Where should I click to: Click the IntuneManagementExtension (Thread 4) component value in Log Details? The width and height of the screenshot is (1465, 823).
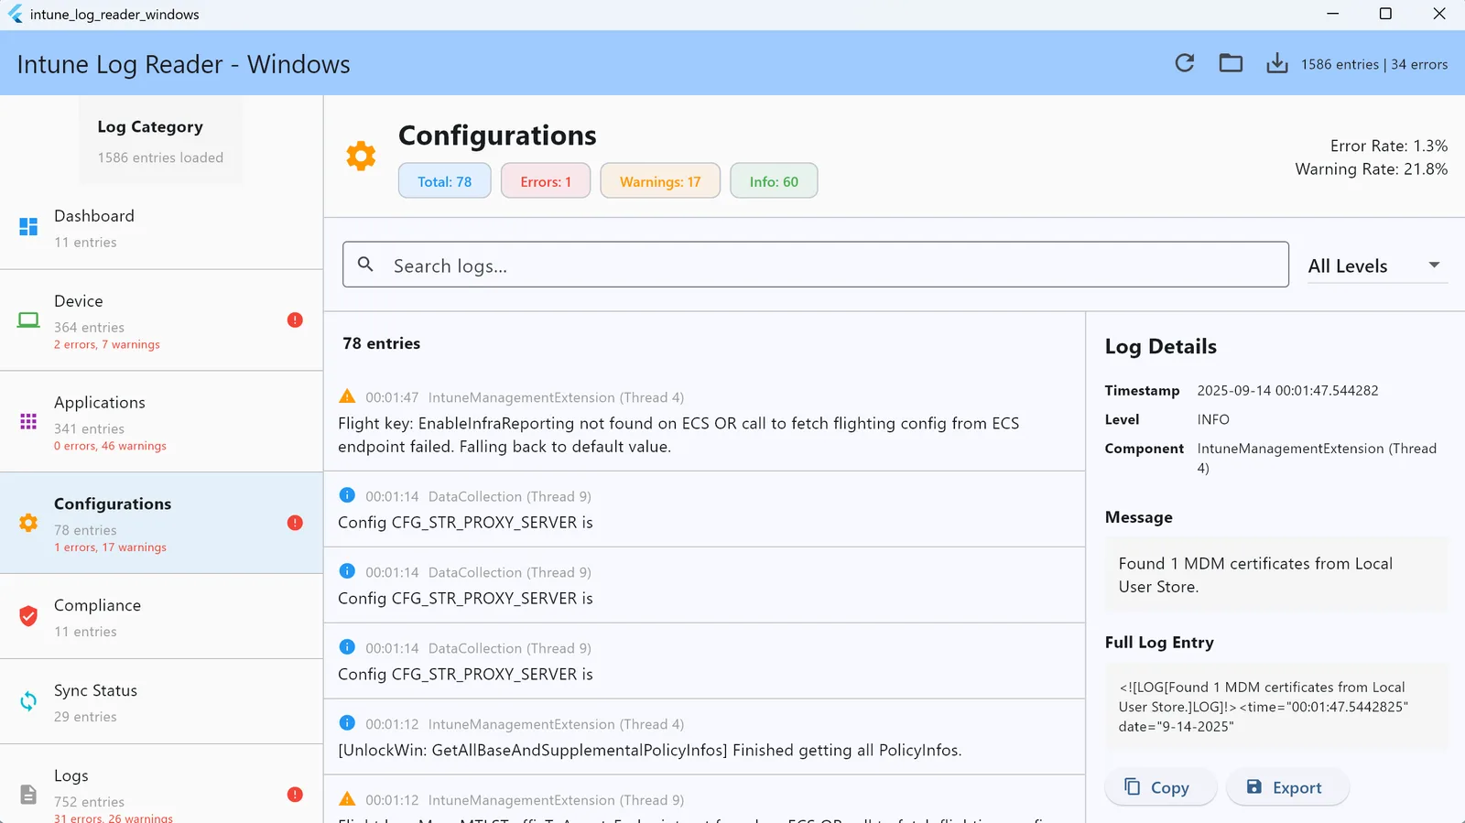click(x=1317, y=458)
